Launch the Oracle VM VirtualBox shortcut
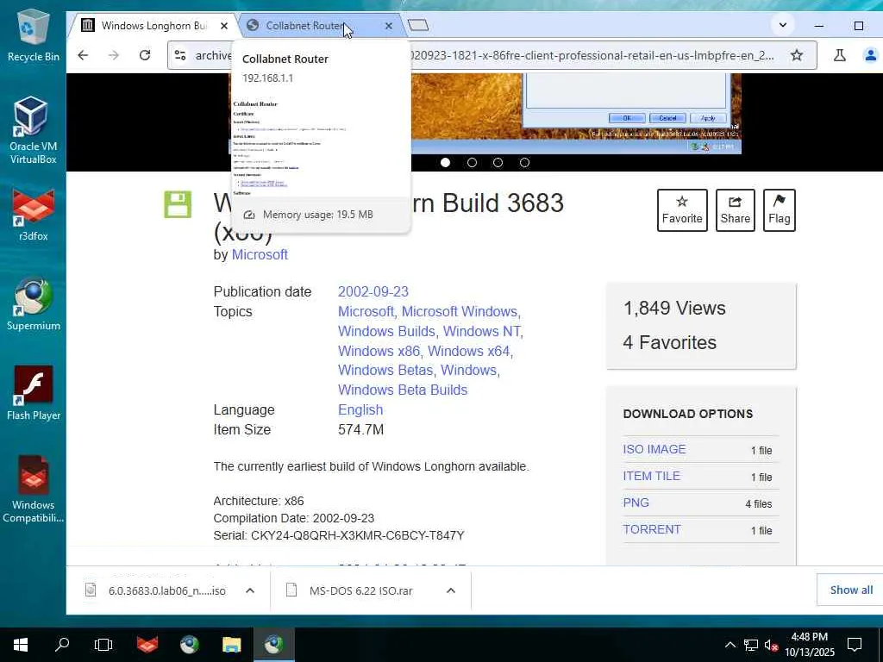The width and height of the screenshot is (883, 662). [x=34, y=130]
